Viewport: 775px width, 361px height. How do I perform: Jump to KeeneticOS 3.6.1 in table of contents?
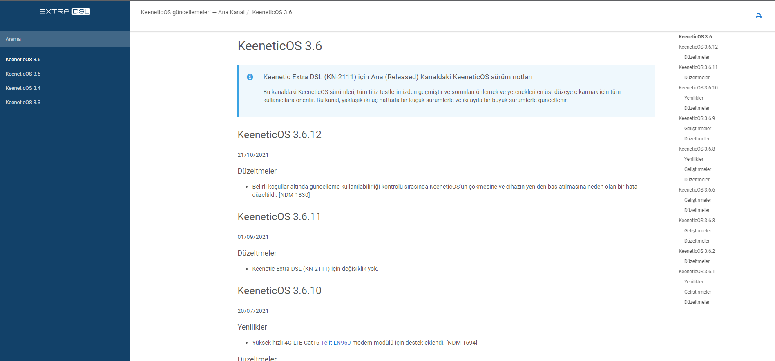(x=697, y=272)
